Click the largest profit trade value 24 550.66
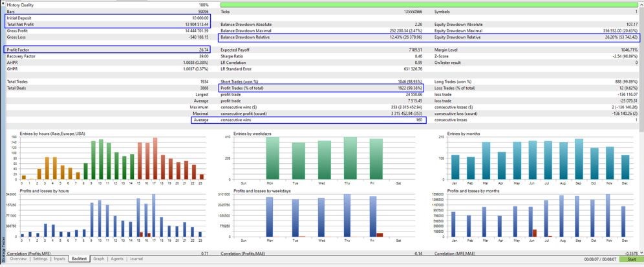This screenshot has width=644, height=267. [x=414, y=95]
